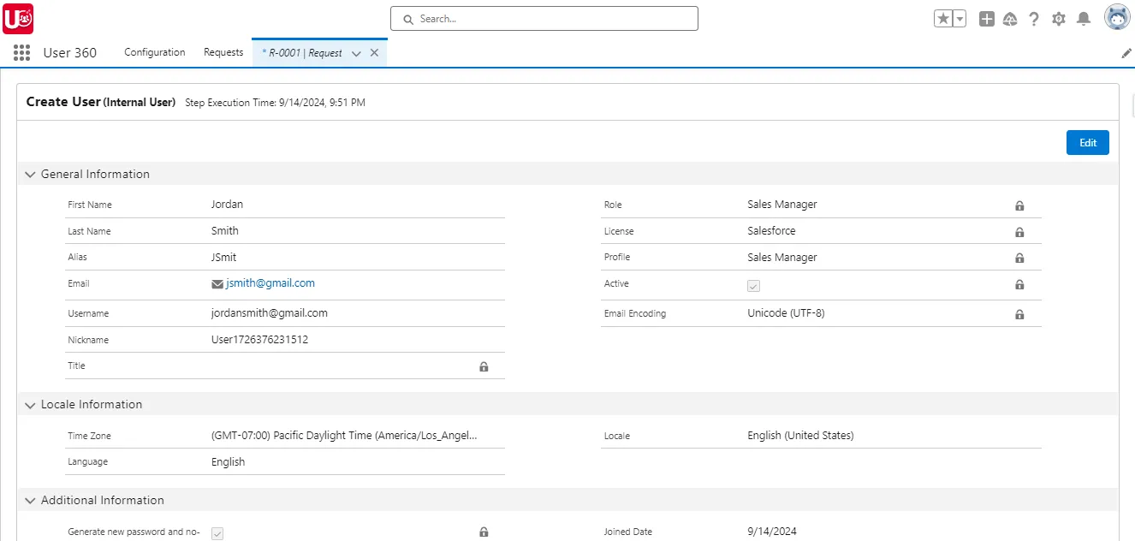Switch to the Requests tab

tap(223, 52)
